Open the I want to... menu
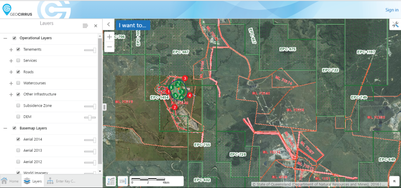401x188 pixels. coord(133,25)
